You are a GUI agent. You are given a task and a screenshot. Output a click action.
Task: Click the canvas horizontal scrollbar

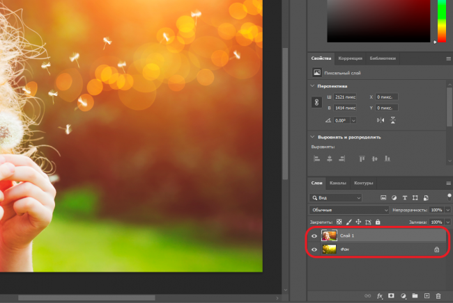click(86, 297)
